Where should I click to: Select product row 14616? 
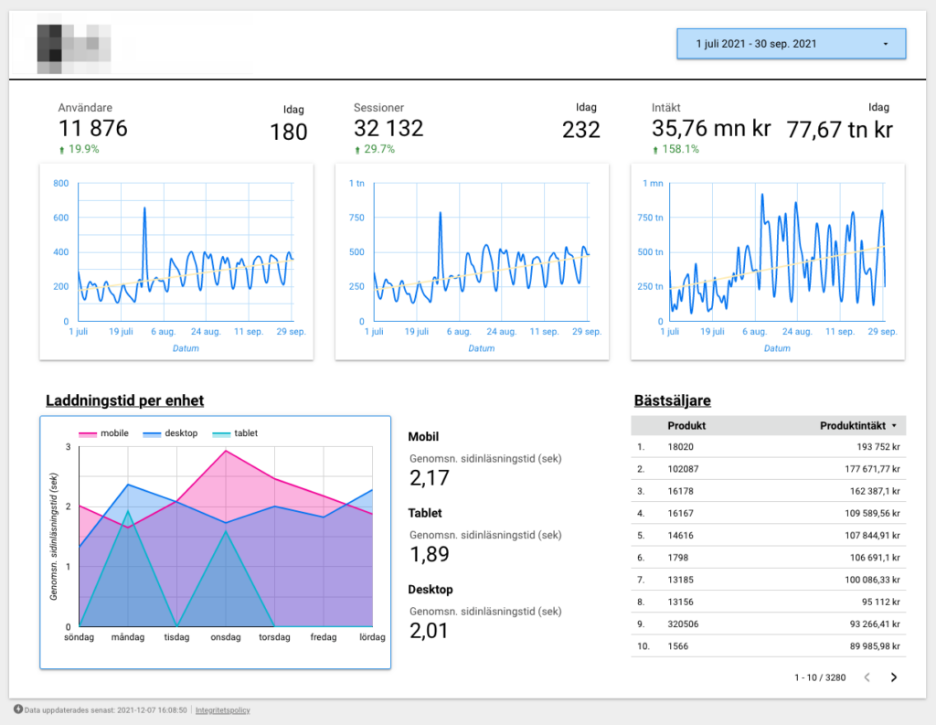click(x=768, y=535)
